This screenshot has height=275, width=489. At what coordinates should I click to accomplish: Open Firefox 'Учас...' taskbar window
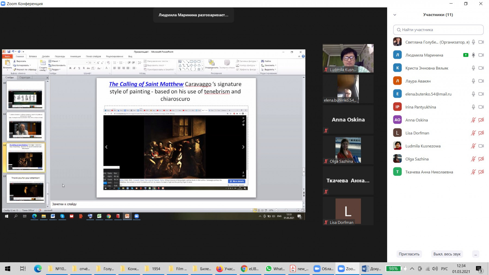point(226,269)
